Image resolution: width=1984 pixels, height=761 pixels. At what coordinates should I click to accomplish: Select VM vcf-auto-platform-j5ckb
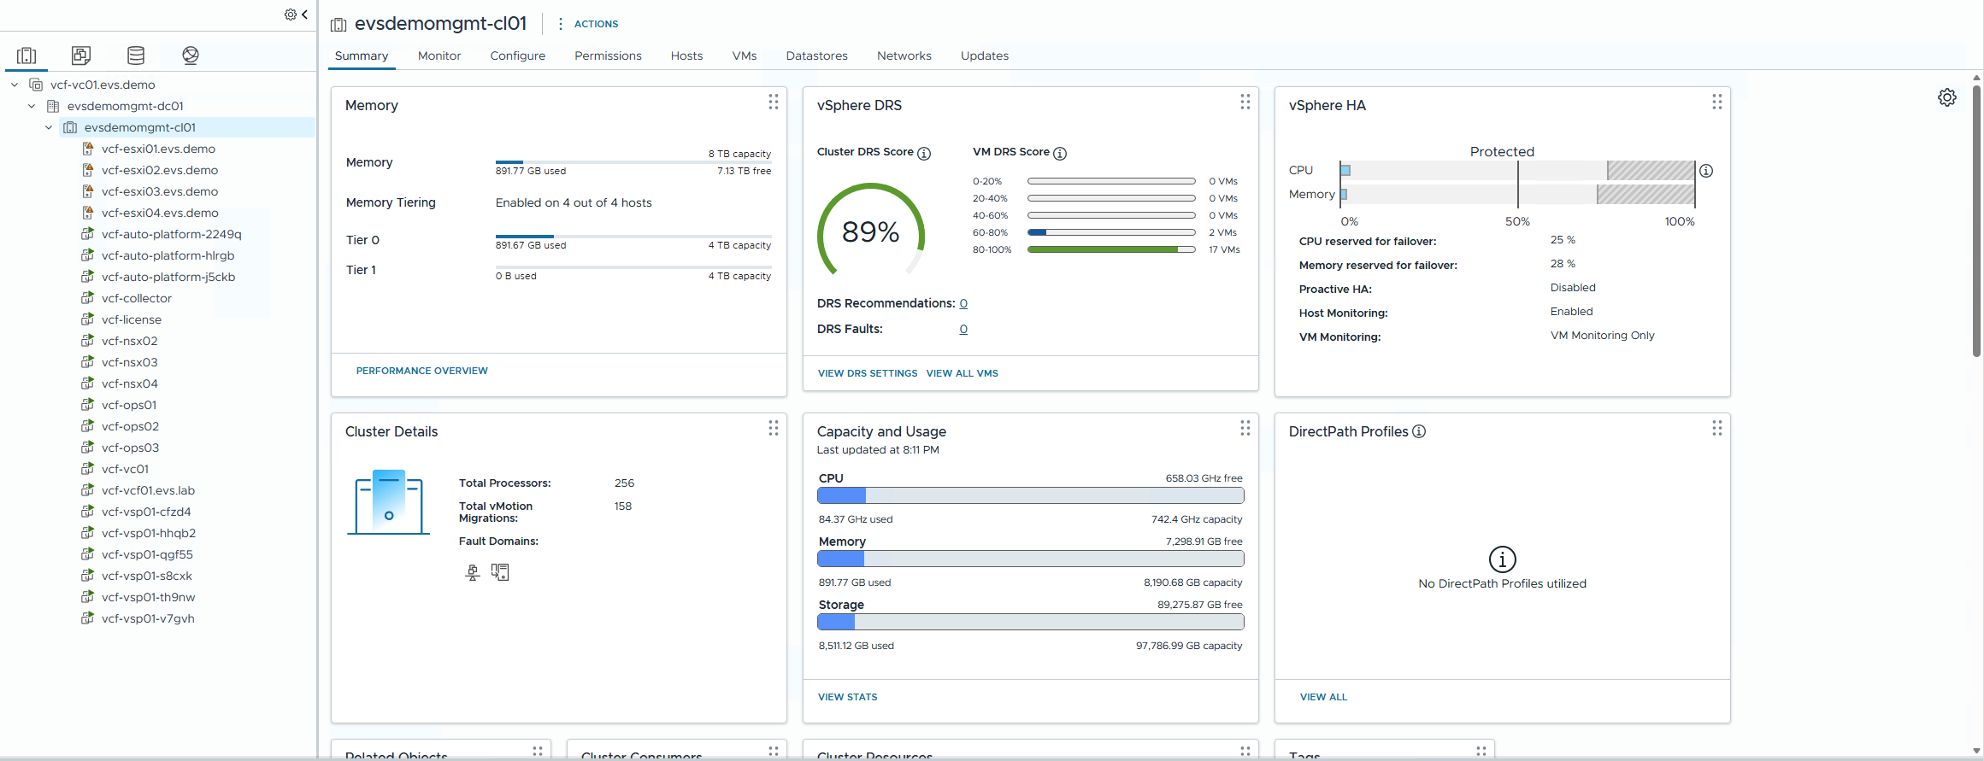tap(168, 277)
